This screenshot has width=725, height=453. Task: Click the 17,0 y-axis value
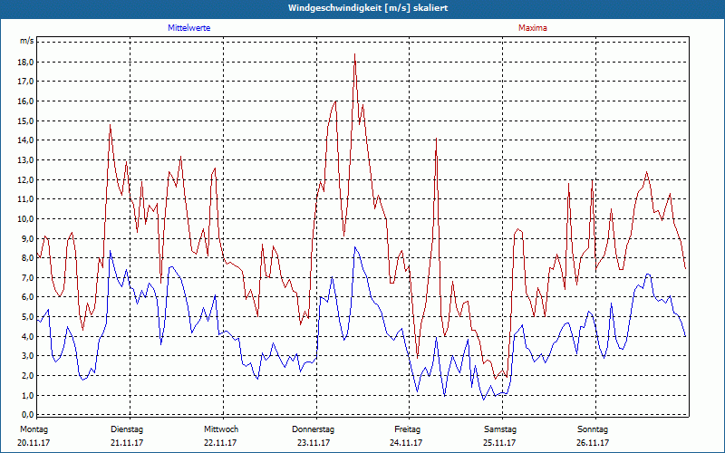[25, 82]
